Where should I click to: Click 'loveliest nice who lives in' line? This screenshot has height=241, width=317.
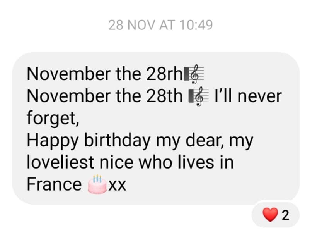pyautogui.click(x=130, y=162)
